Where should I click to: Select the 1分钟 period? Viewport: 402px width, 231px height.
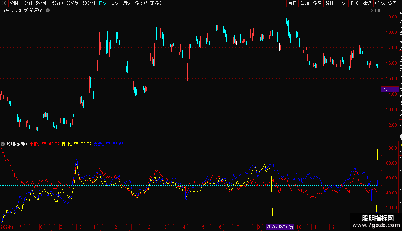(27, 3)
